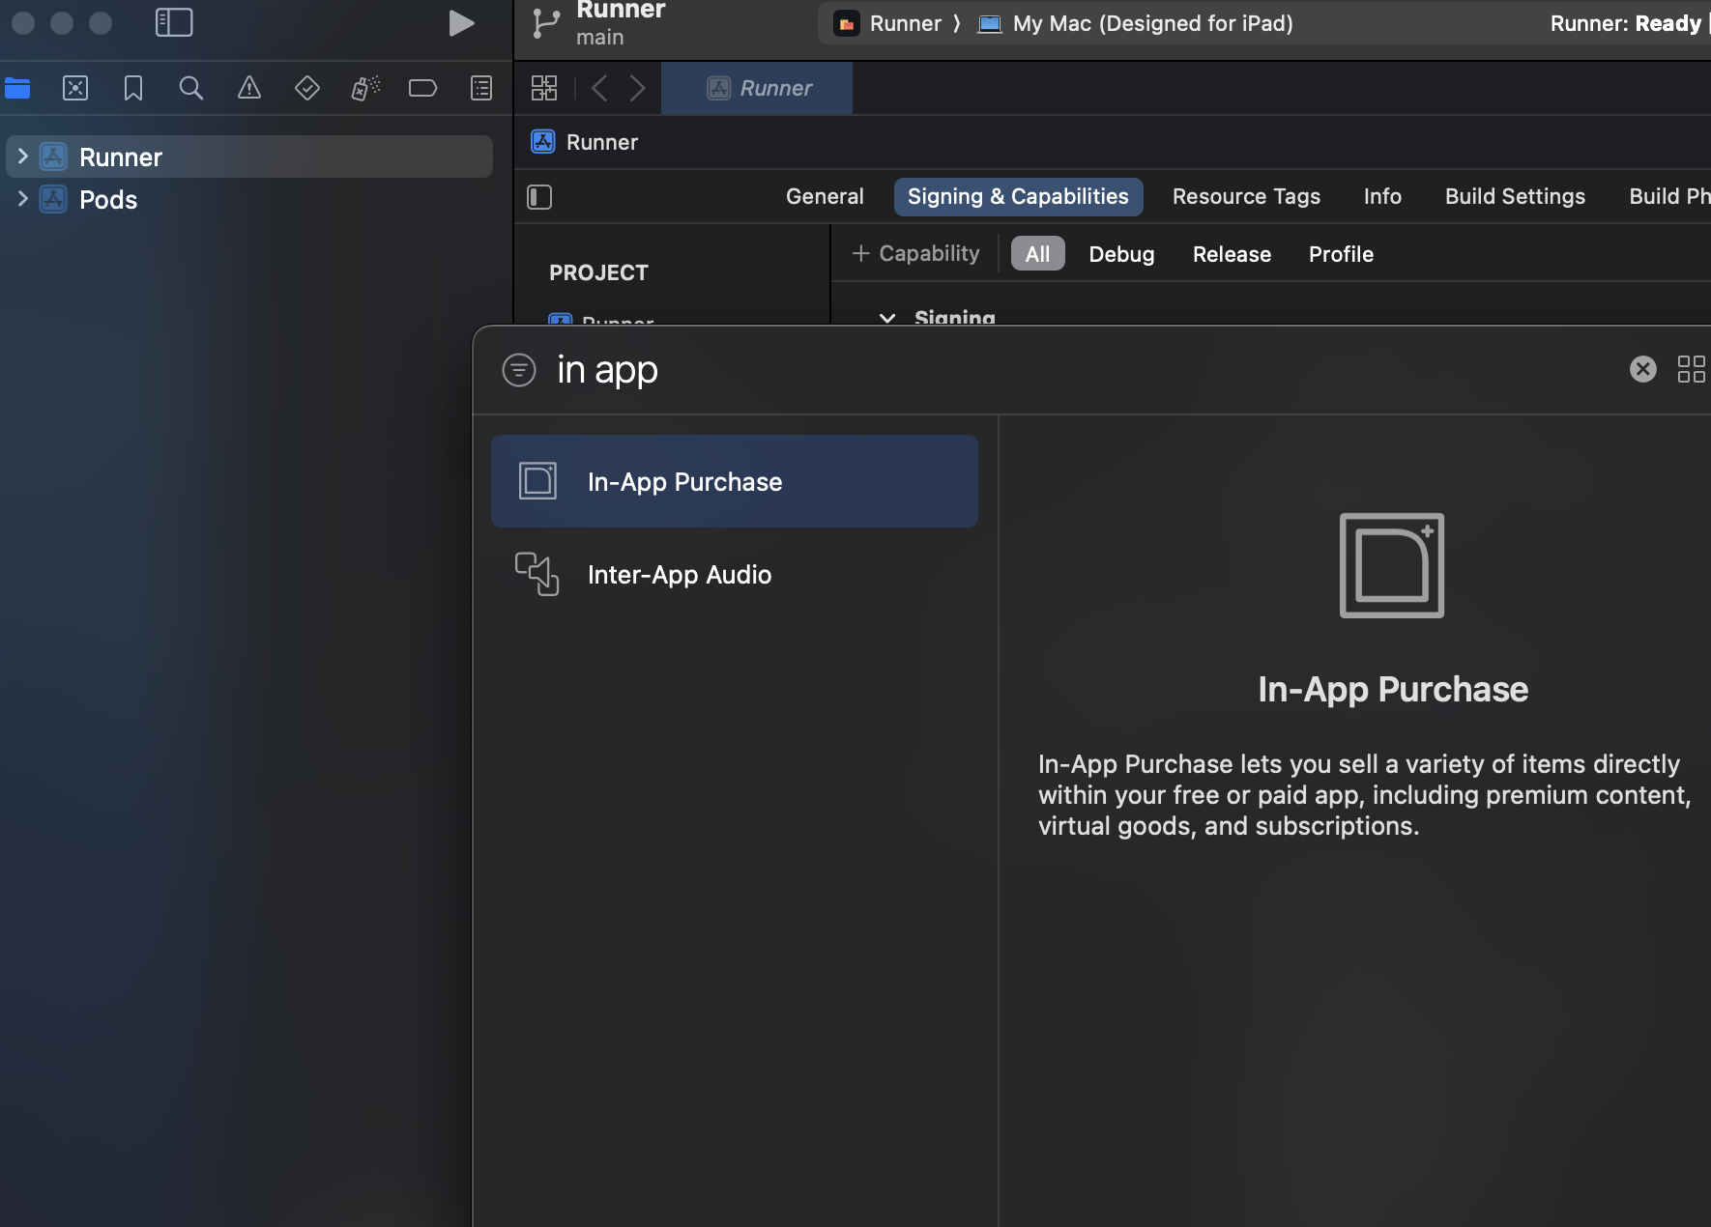1711x1227 pixels.
Task: Select the Signing & Capabilities tab
Action: pos(1018,196)
